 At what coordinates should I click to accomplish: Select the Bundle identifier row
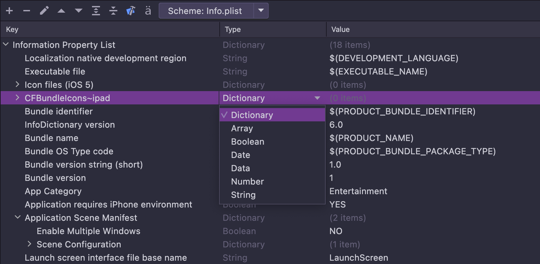click(59, 111)
